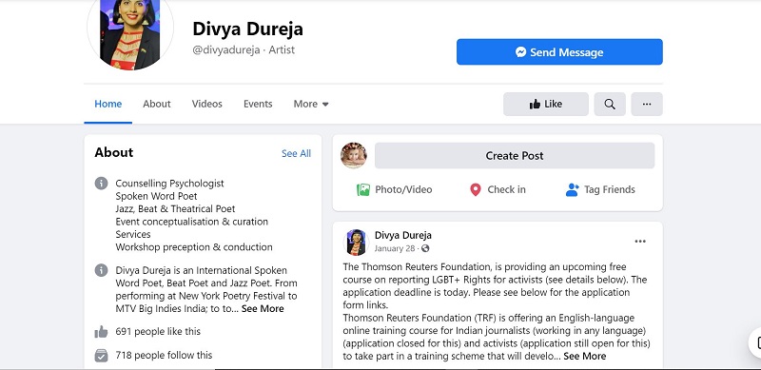Open the About tab
The width and height of the screenshot is (761, 370).
tap(156, 104)
